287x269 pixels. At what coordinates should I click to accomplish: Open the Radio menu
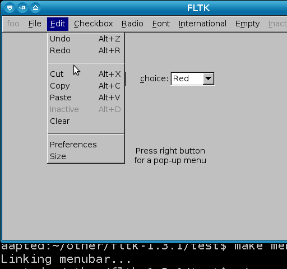[x=132, y=24]
